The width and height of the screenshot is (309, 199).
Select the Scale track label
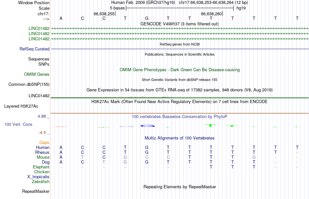44,8
